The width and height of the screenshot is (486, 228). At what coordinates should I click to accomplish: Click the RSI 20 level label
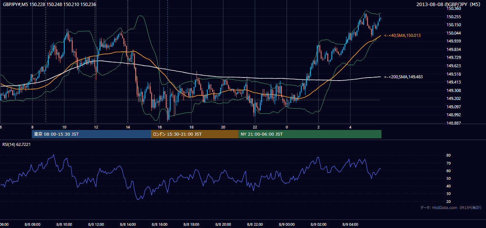[x=448, y=201]
